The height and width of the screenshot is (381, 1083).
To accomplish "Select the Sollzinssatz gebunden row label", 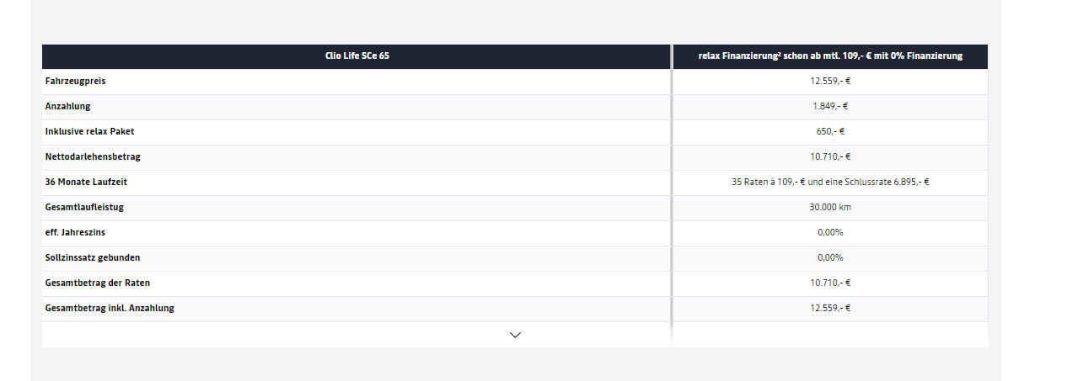I will pyautogui.click(x=93, y=258).
